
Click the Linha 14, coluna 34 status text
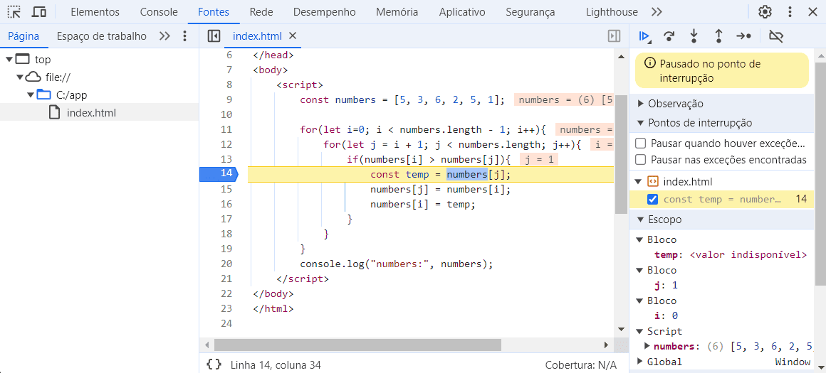pos(276,364)
